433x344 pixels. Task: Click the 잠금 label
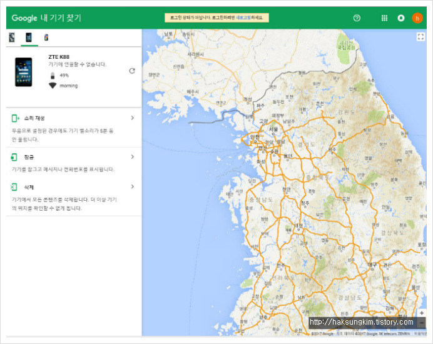click(29, 157)
